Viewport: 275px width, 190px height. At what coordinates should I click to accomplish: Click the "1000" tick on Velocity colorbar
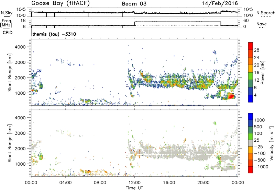click(x=260, y=120)
